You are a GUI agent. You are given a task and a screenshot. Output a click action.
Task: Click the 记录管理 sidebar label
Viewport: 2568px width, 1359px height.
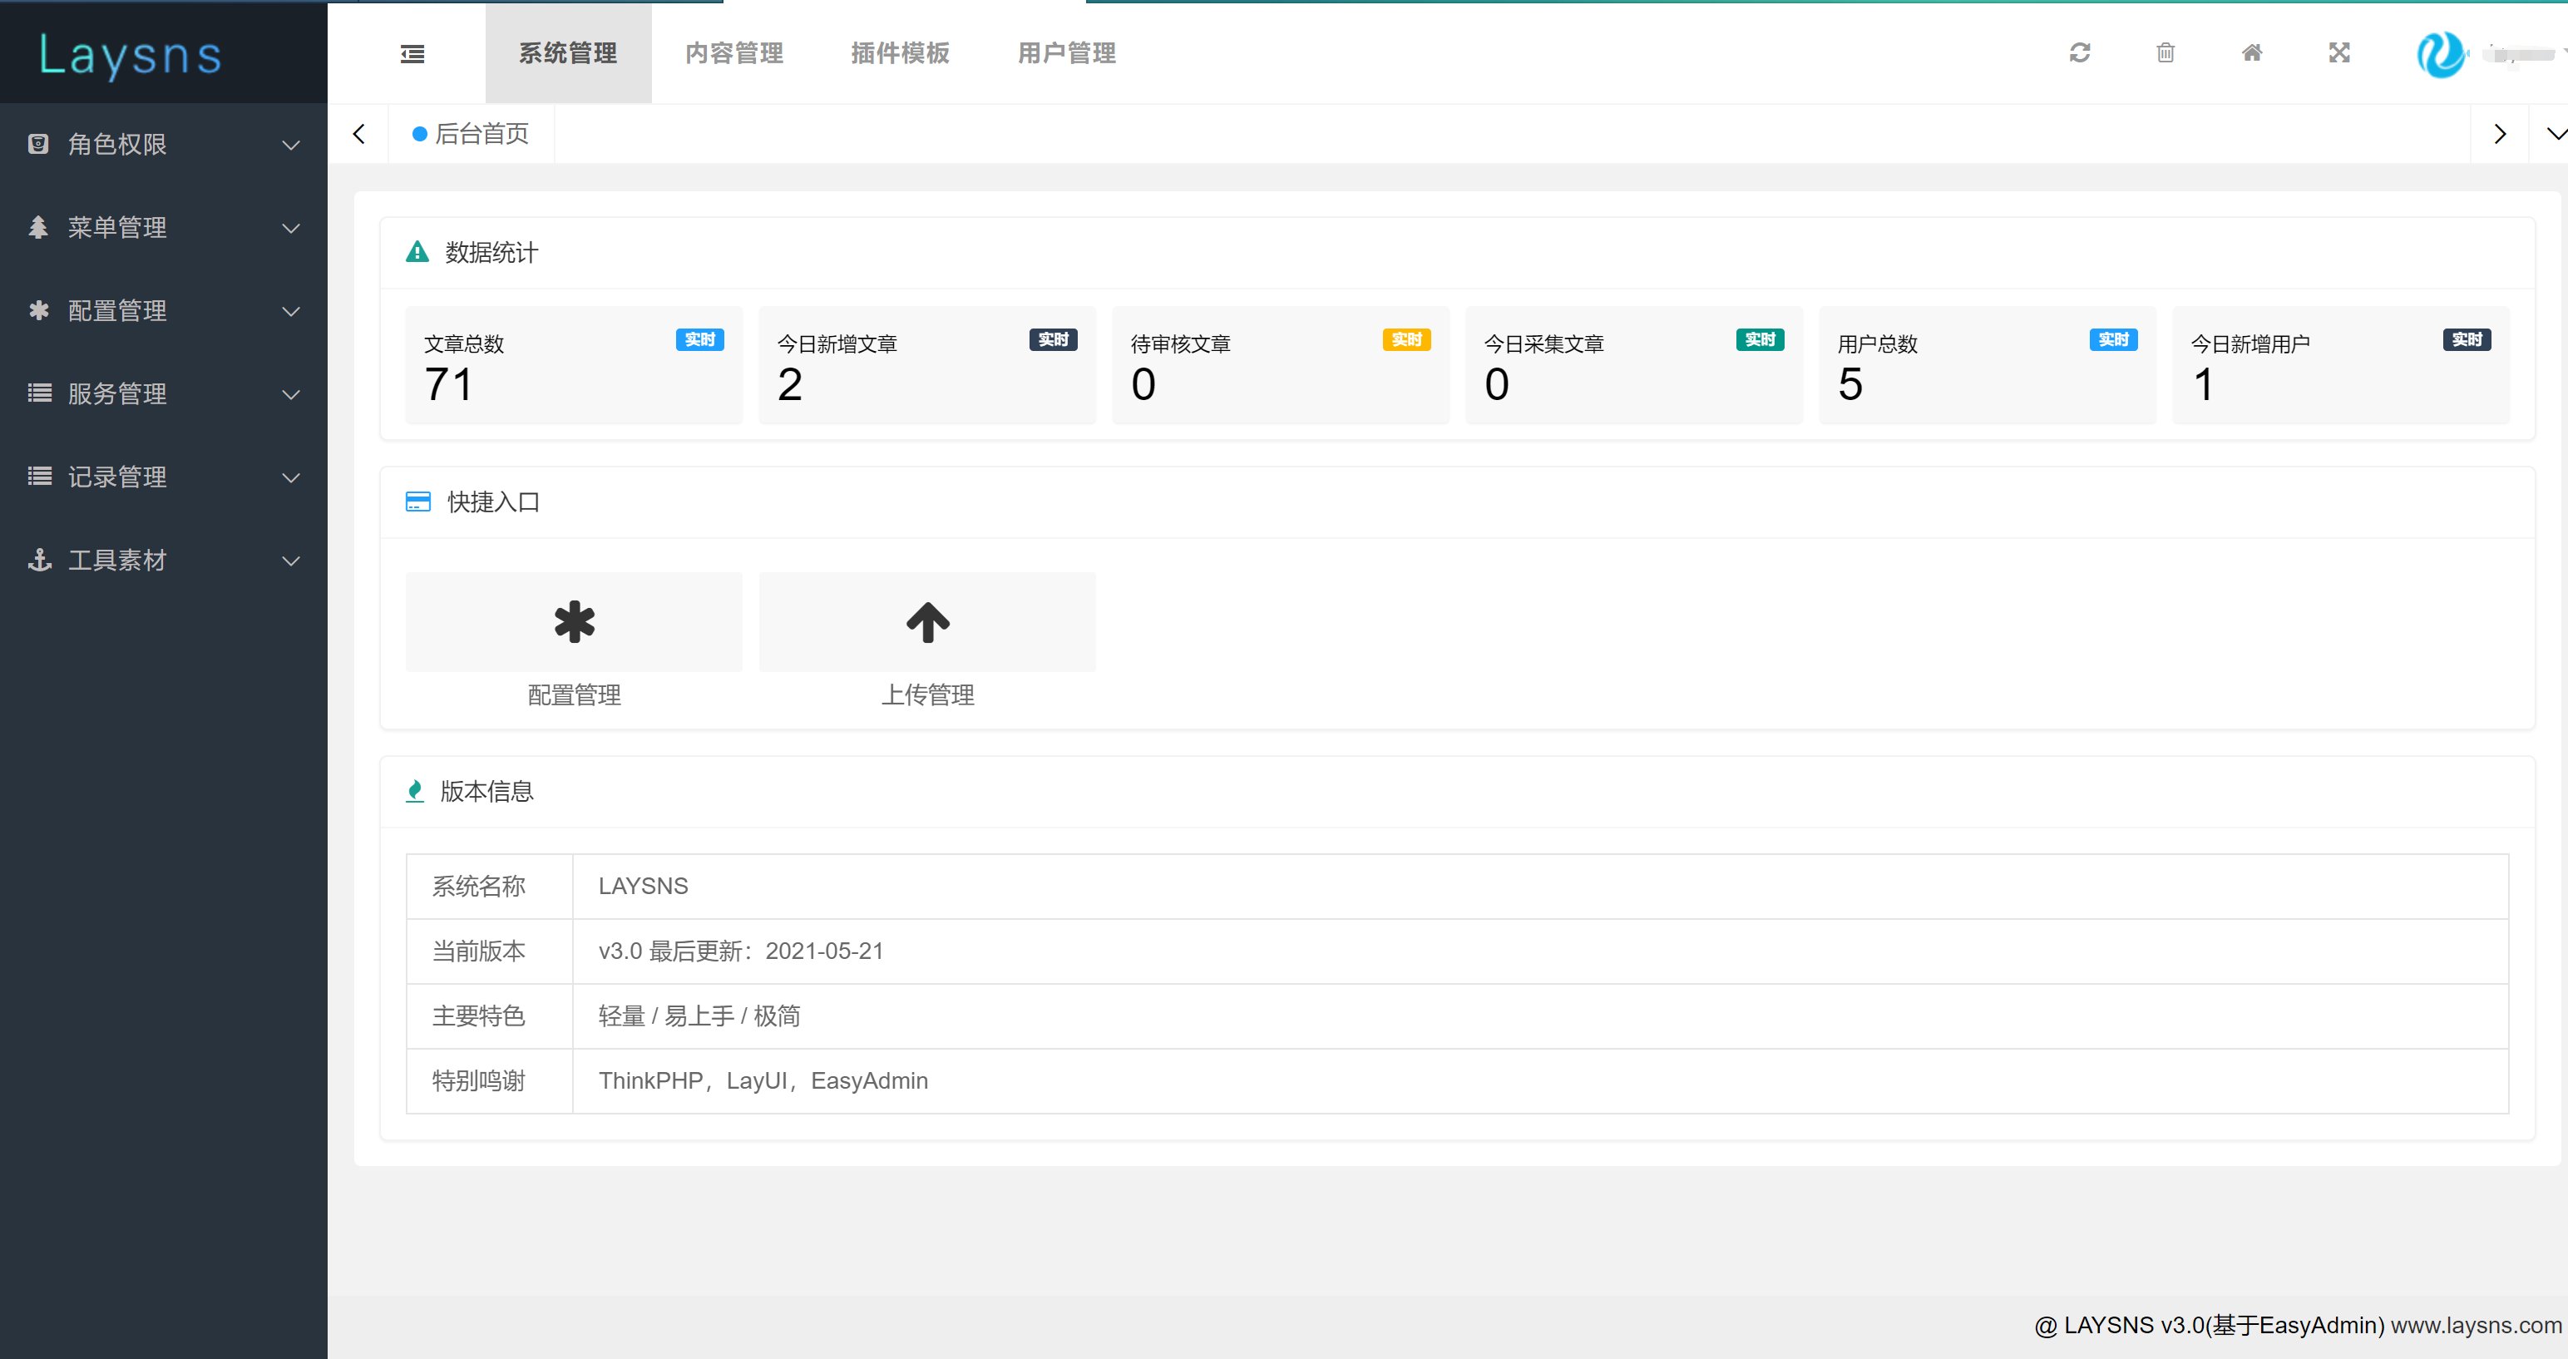click(x=116, y=477)
